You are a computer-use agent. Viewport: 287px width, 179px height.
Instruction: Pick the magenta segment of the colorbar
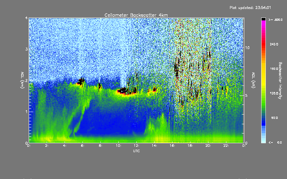pos(263,24)
